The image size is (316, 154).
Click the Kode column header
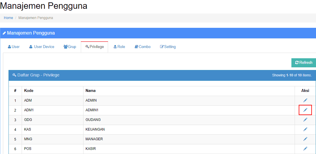point(29,91)
